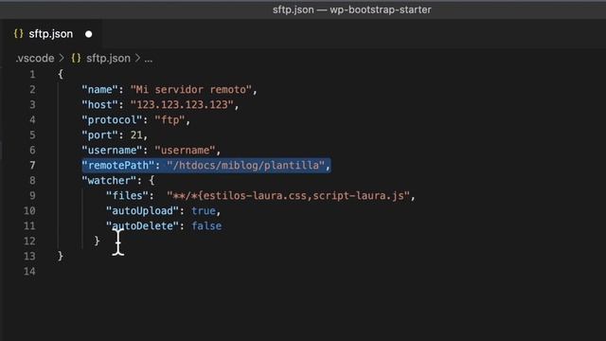Click the sftp.json breadcrumb item
The width and height of the screenshot is (606, 341).
(108, 59)
